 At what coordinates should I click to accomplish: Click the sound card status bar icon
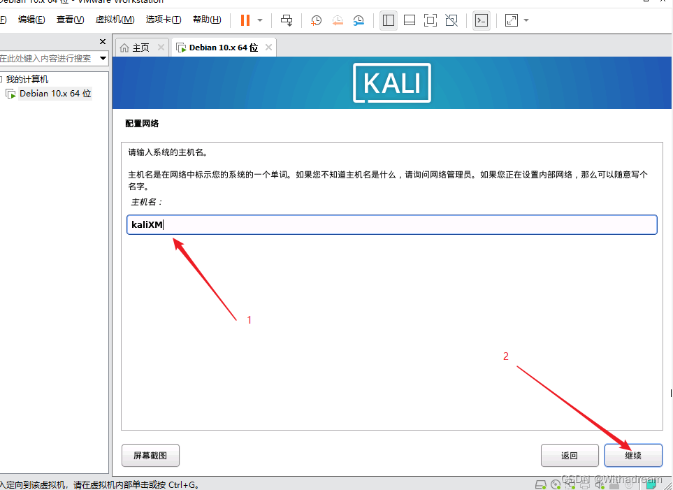click(600, 485)
